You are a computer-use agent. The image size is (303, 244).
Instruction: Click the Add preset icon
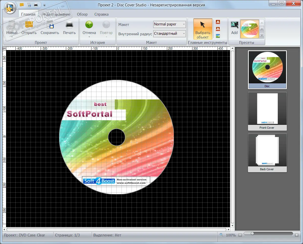(234, 25)
